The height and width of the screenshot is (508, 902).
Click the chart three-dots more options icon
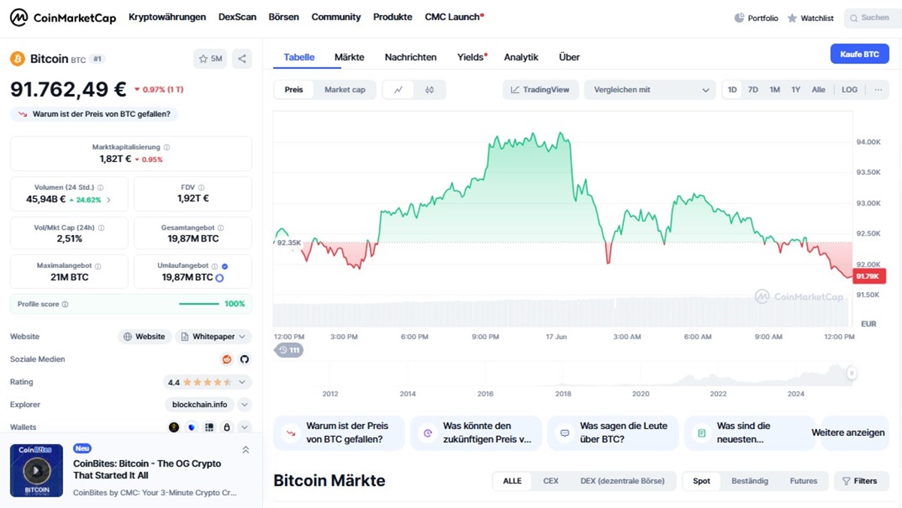click(877, 90)
